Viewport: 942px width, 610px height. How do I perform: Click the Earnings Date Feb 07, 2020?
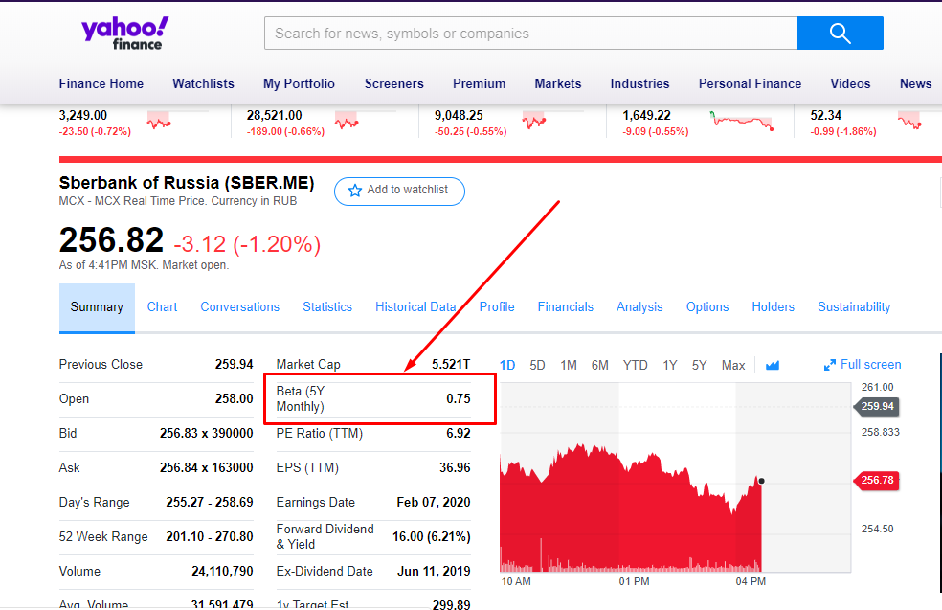[433, 503]
